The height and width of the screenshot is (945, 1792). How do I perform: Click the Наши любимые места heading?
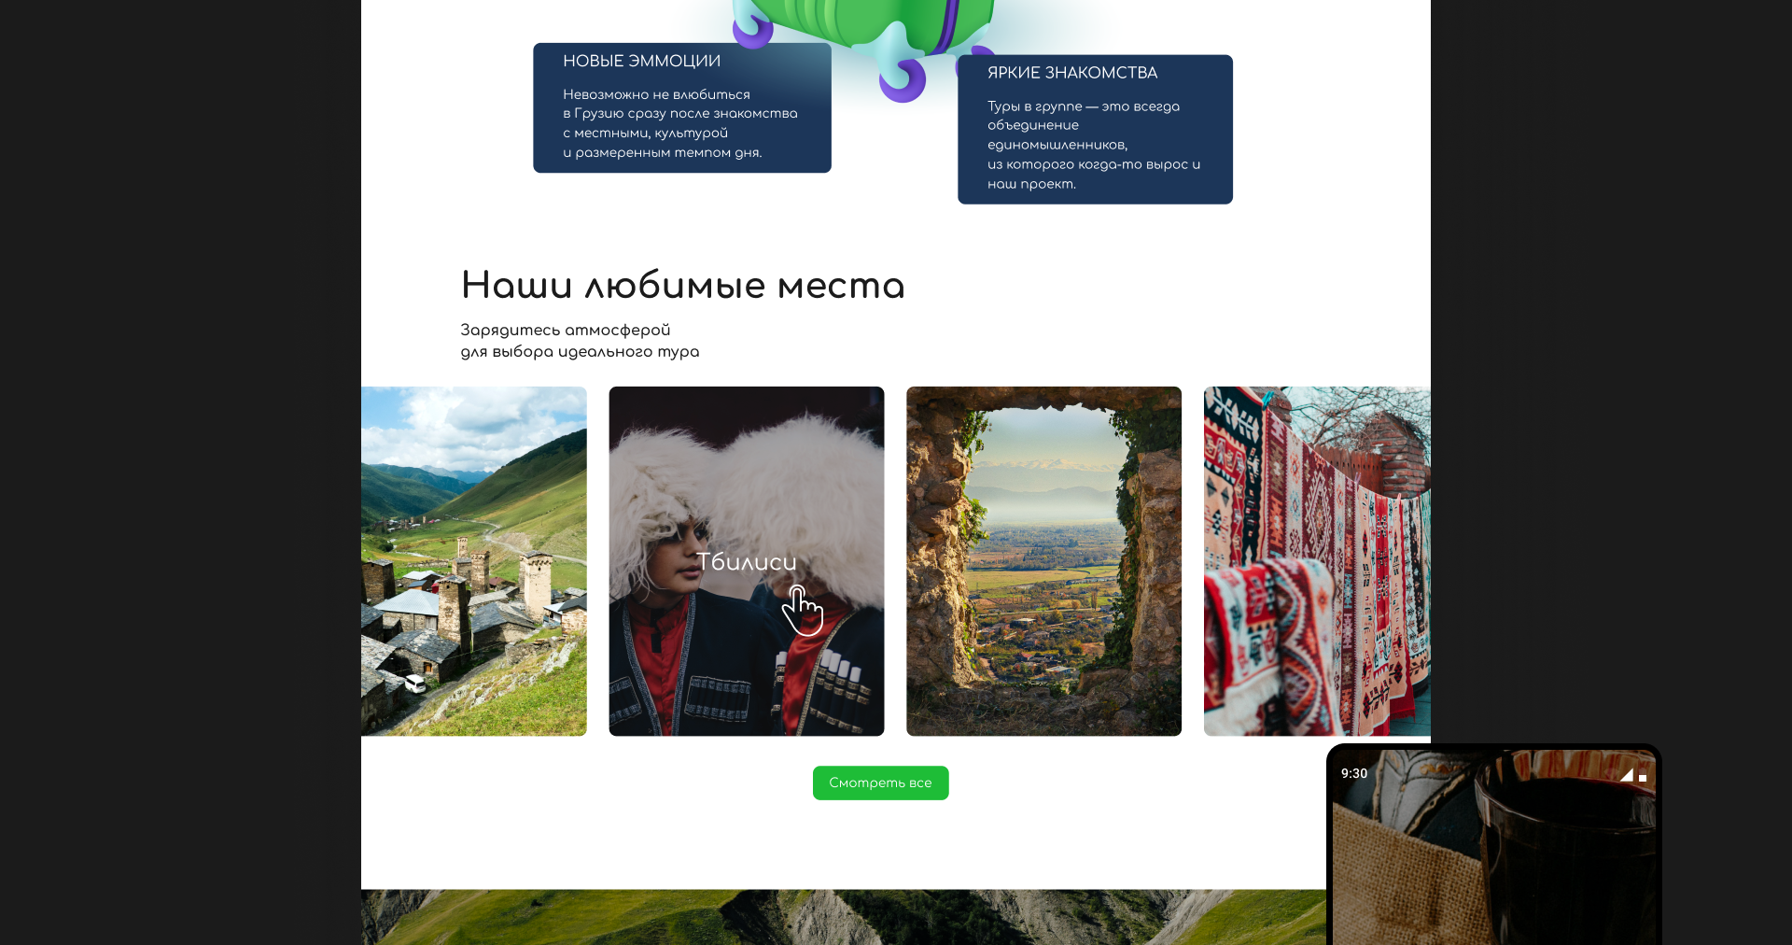(682, 285)
